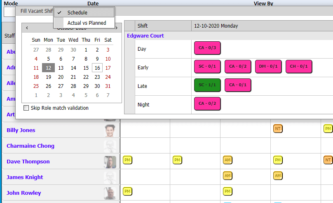Open Billy Jones staff profile
The width and height of the screenshot is (333, 203).
[21, 130]
